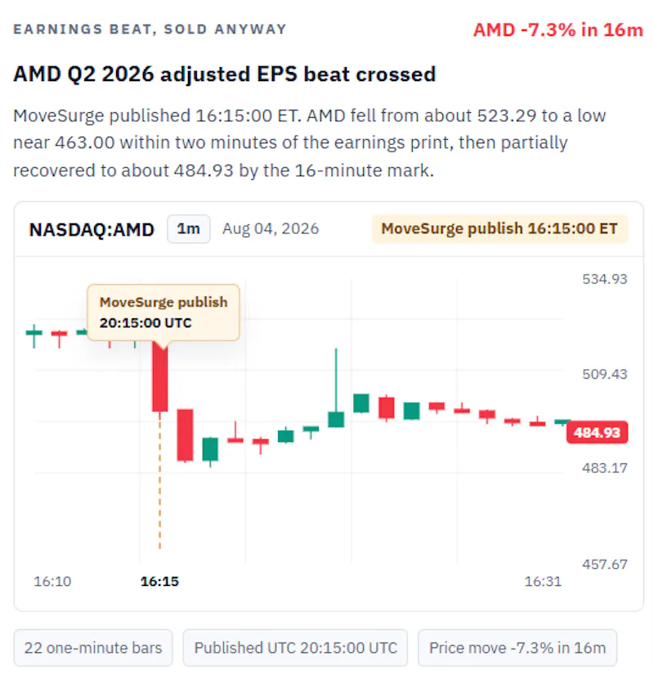
Task: Click the 484.93 current price label
Action: point(597,432)
